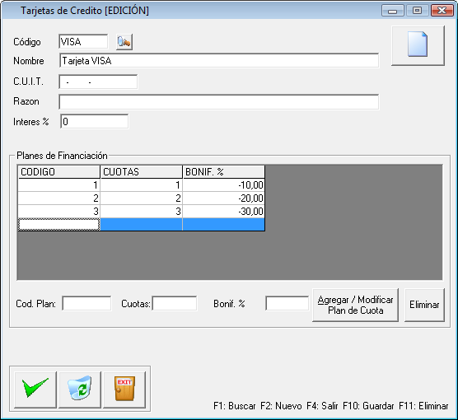The width and height of the screenshot is (458, 420).
Task: Click the Interes % field
Action: (x=94, y=121)
